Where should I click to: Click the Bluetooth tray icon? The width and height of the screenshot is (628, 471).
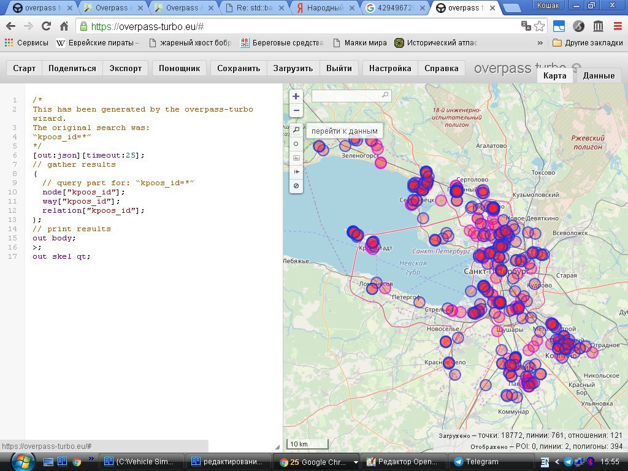pyautogui.click(x=589, y=462)
